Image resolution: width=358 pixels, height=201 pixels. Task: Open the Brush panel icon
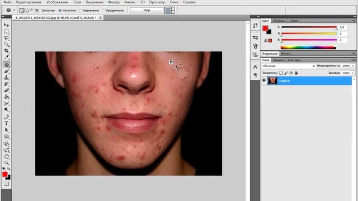(255, 46)
